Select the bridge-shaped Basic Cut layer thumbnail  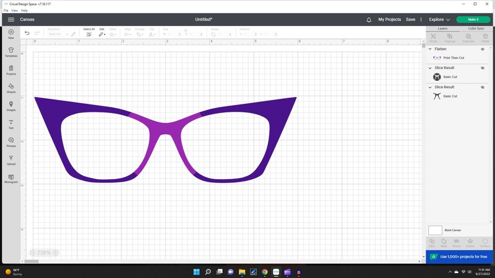click(437, 96)
